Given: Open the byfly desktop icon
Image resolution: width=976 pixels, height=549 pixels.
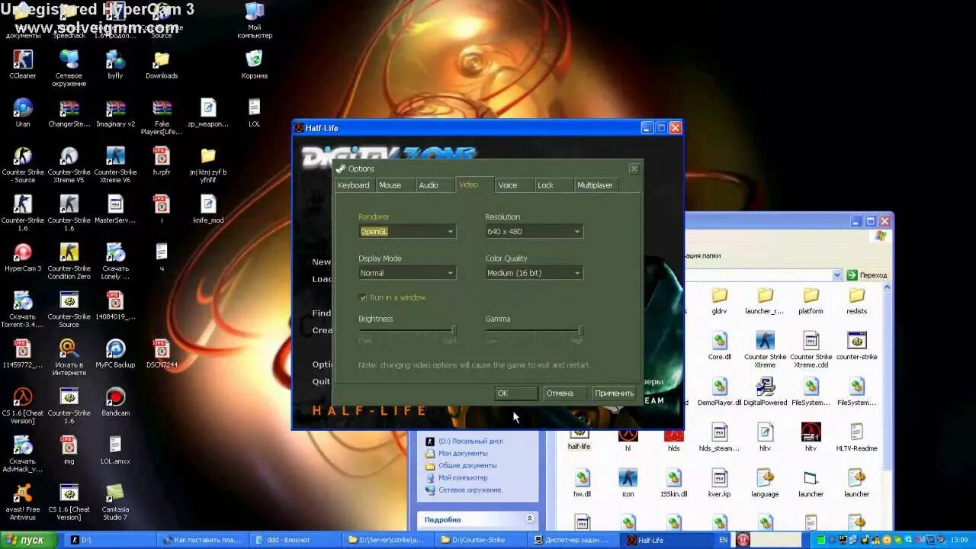Looking at the screenshot, I should [x=115, y=65].
